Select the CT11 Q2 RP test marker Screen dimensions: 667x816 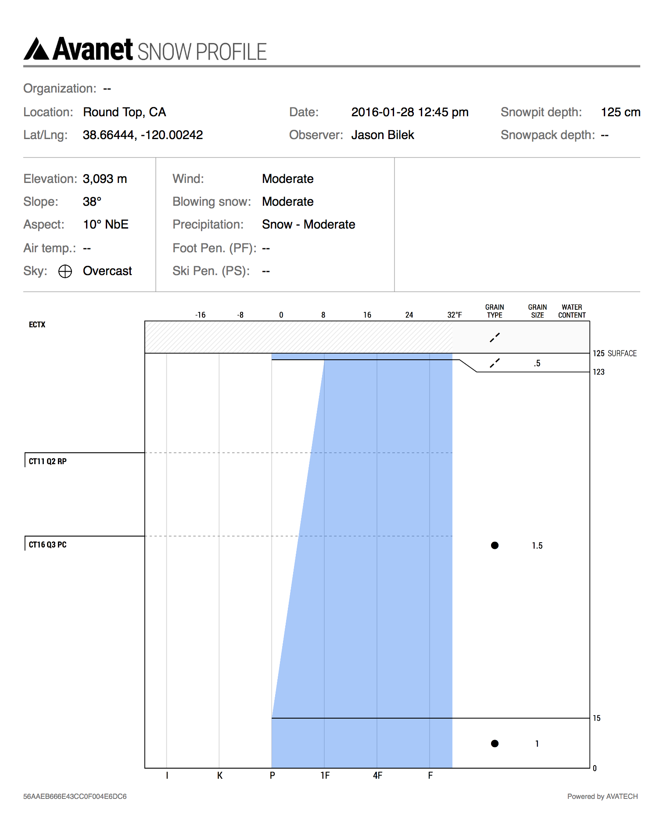tap(47, 461)
